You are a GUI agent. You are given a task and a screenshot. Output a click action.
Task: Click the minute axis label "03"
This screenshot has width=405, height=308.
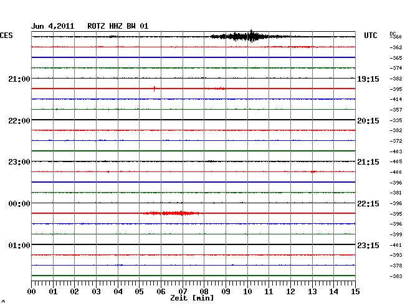pos(96,292)
